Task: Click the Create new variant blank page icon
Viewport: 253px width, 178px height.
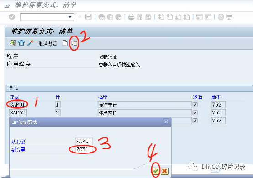Action: click(x=65, y=43)
